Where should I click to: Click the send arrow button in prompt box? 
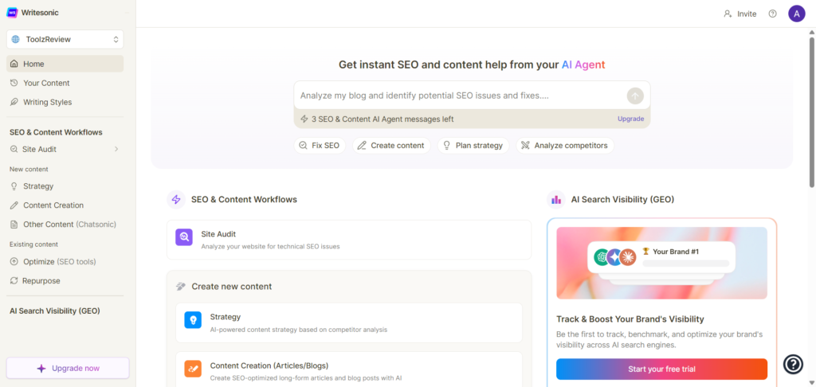point(635,96)
